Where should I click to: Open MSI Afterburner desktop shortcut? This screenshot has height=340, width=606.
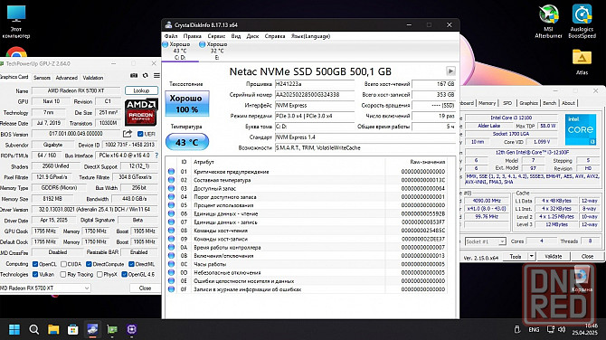tap(548, 22)
